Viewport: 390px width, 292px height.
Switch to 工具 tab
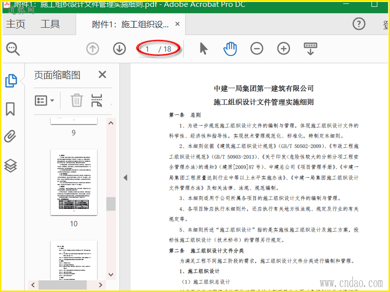tap(50, 24)
